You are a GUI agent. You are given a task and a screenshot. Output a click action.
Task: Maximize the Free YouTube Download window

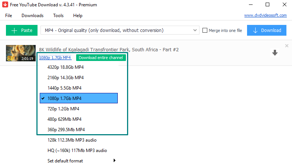coord(267,4)
